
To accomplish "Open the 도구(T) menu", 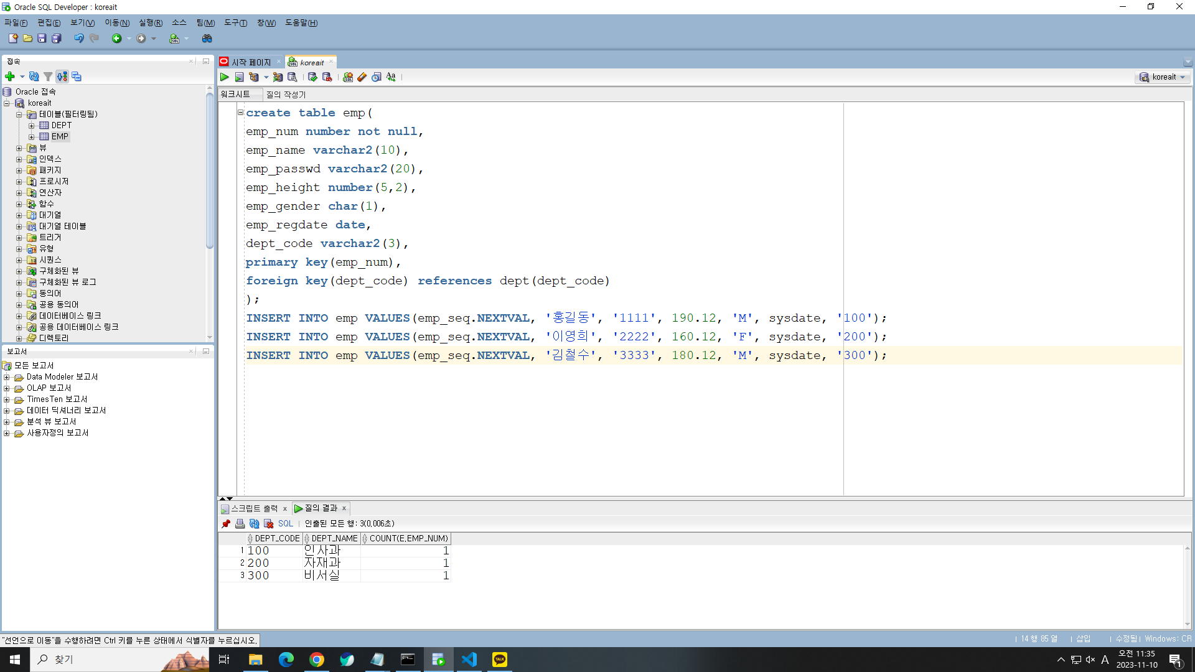I will click(x=235, y=23).
